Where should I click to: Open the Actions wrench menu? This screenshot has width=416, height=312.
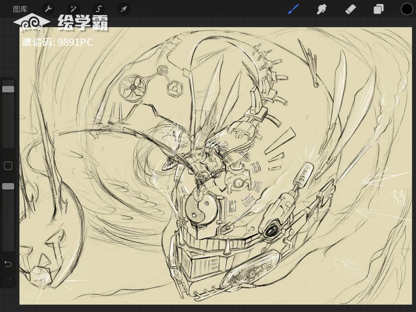click(x=48, y=9)
